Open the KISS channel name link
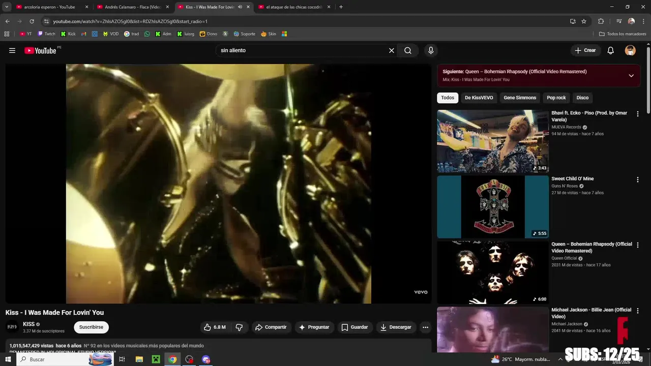Image resolution: width=651 pixels, height=366 pixels. pos(29,324)
